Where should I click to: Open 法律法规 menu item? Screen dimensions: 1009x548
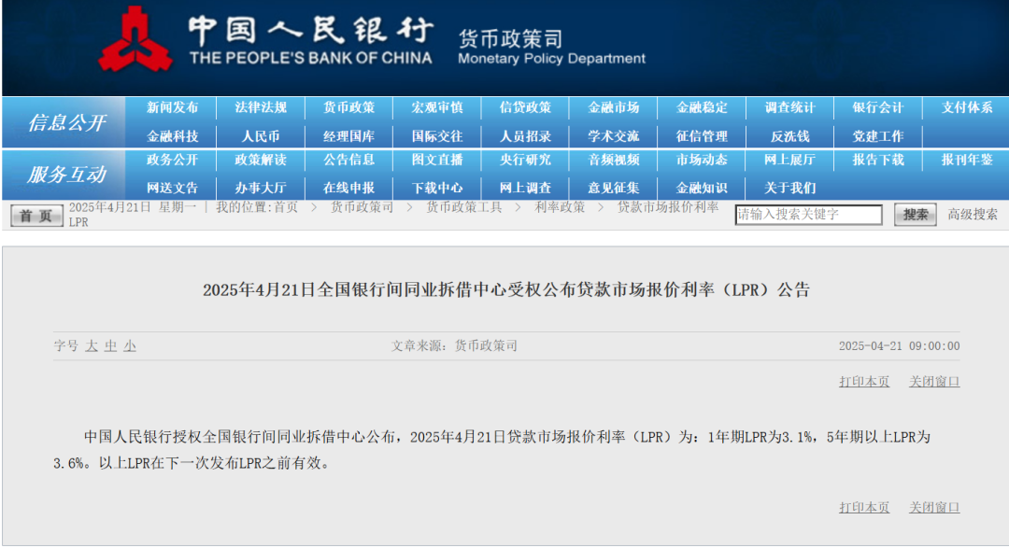(x=260, y=107)
